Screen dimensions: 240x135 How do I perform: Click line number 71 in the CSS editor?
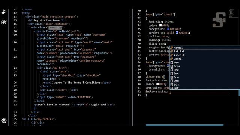point(139,14)
